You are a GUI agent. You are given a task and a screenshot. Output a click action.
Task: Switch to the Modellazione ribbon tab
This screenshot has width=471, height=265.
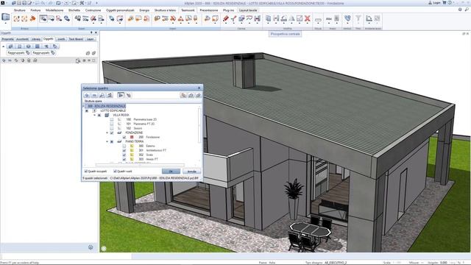pyautogui.click(x=54, y=10)
